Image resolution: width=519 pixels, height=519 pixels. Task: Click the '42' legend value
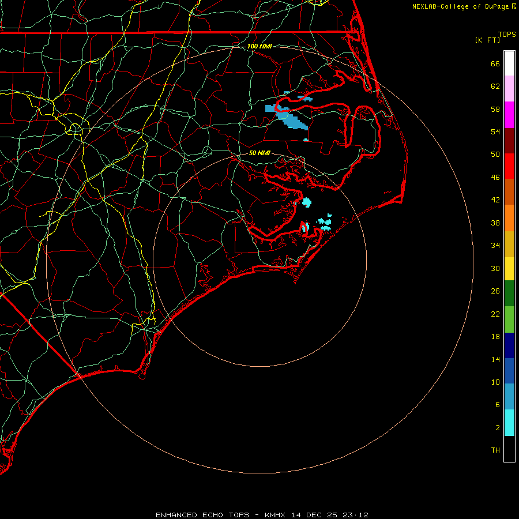(495, 200)
